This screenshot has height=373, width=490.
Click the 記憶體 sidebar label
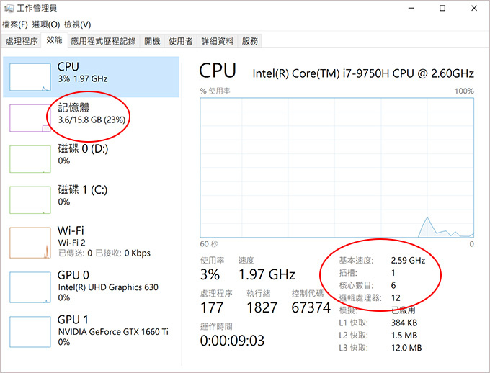[74, 107]
